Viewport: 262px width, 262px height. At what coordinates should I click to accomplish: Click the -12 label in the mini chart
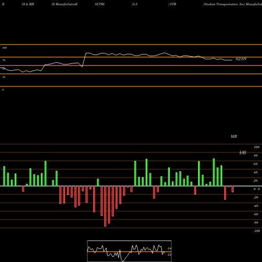pyautogui.click(x=169, y=255)
